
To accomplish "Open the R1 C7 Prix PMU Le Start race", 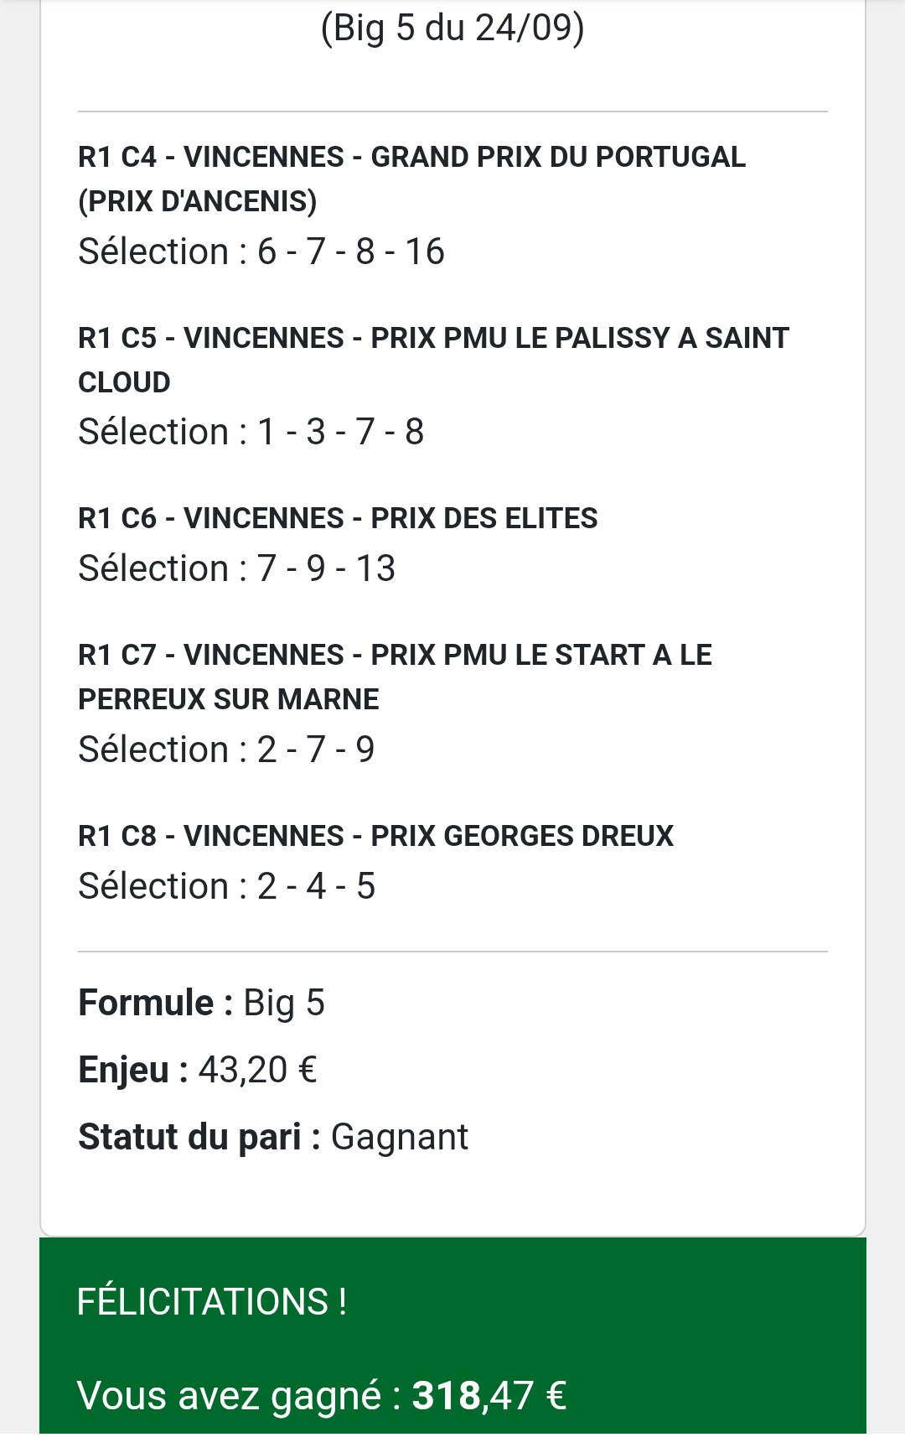I will point(395,677).
